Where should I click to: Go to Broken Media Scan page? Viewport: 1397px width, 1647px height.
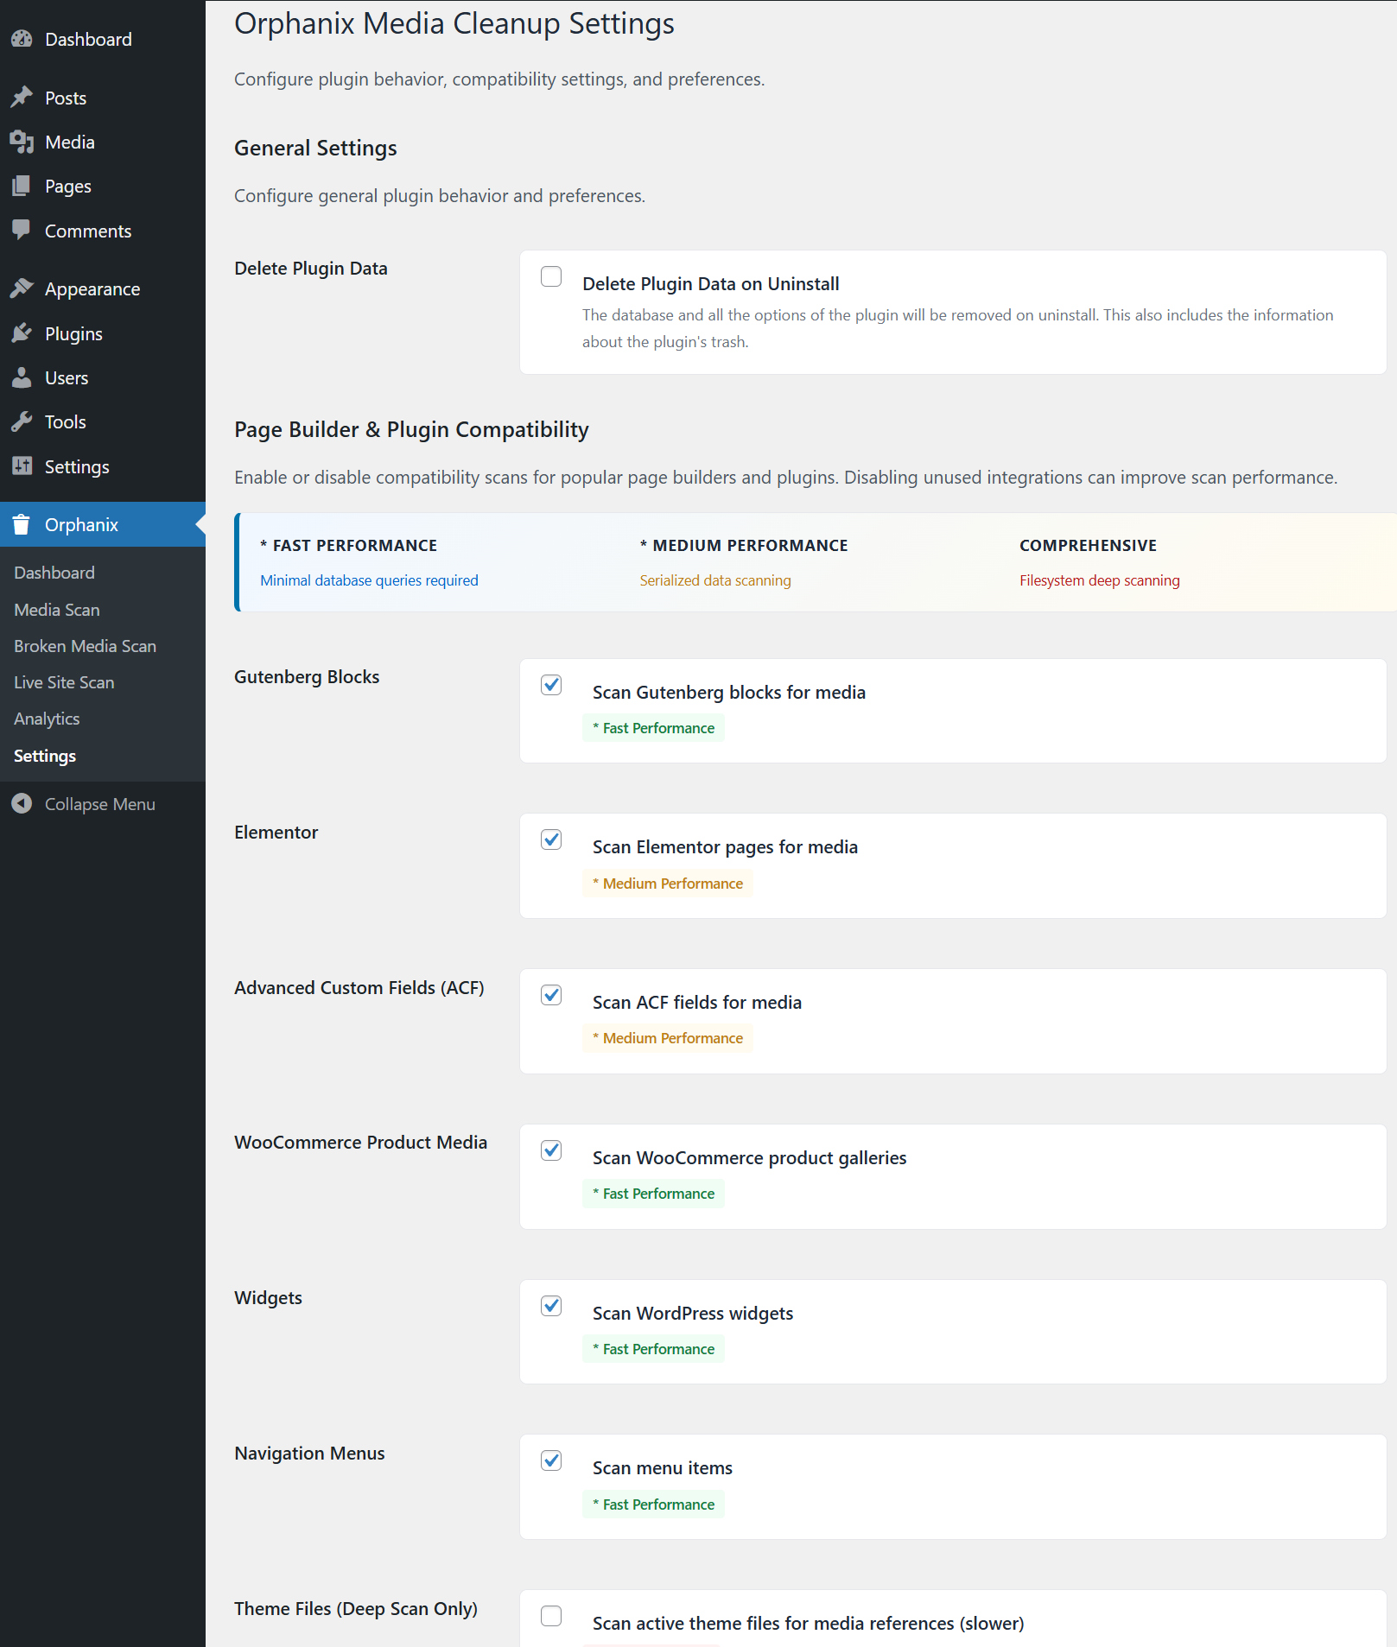(x=85, y=646)
